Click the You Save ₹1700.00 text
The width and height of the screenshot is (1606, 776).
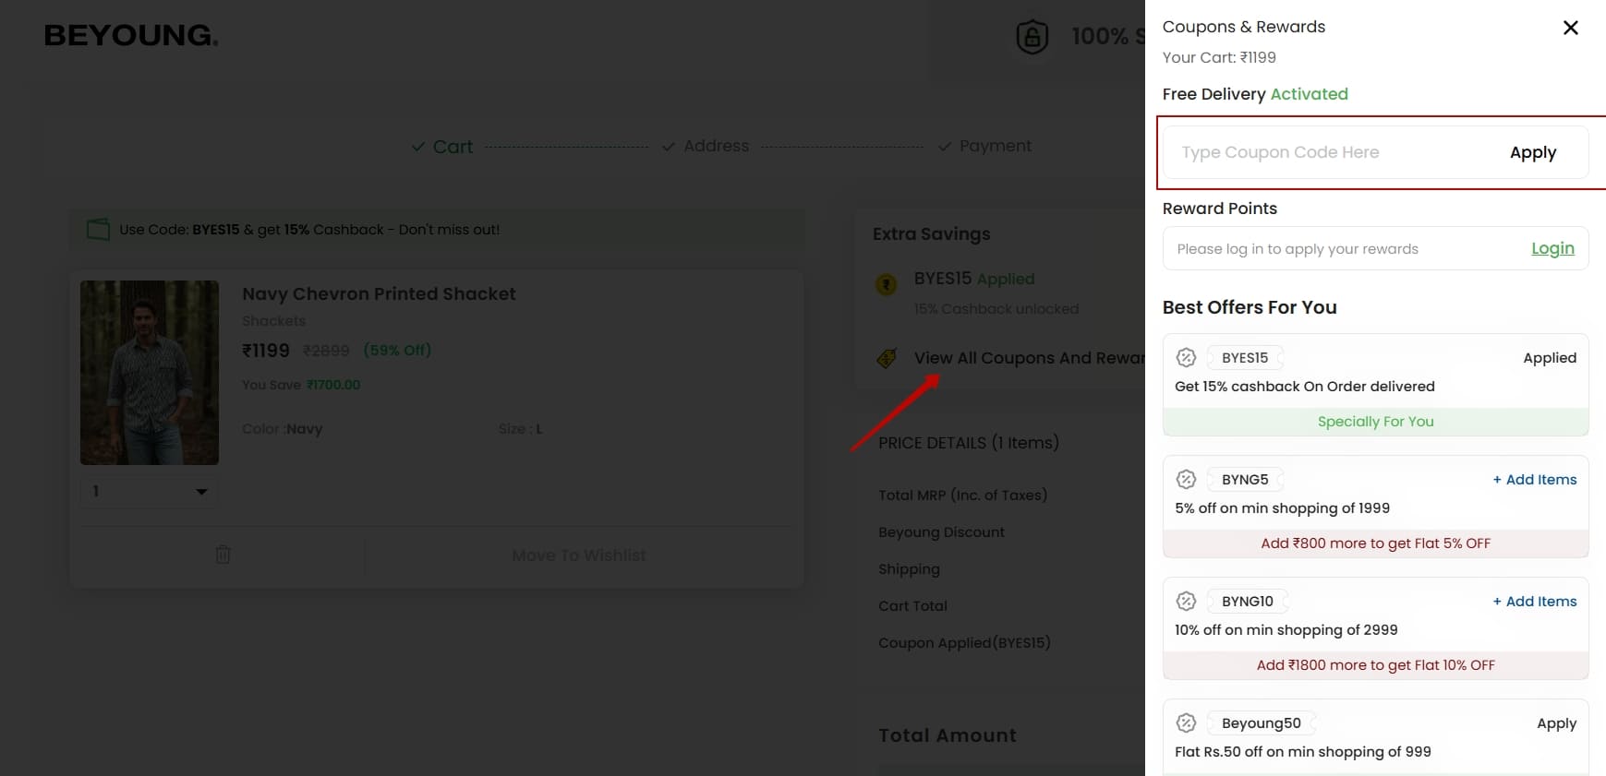(301, 385)
